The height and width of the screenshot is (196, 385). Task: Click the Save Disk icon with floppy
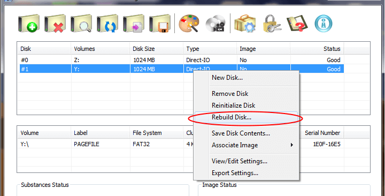click(x=160, y=24)
